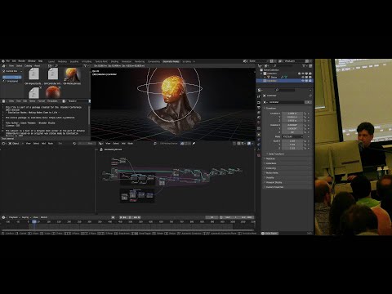The image size is (392, 294).
Task: Select the View Layer properties tab icon
Action: click(259, 113)
